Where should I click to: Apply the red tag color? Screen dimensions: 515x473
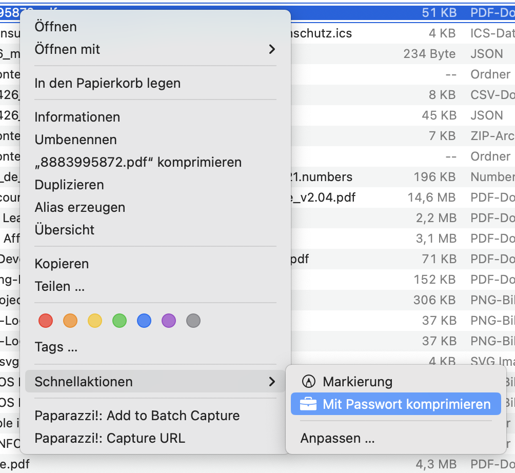(x=46, y=321)
